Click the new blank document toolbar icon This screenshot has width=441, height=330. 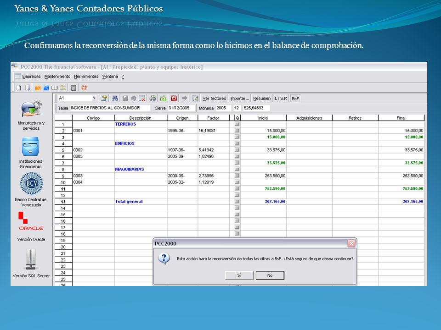(x=18, y=88)
